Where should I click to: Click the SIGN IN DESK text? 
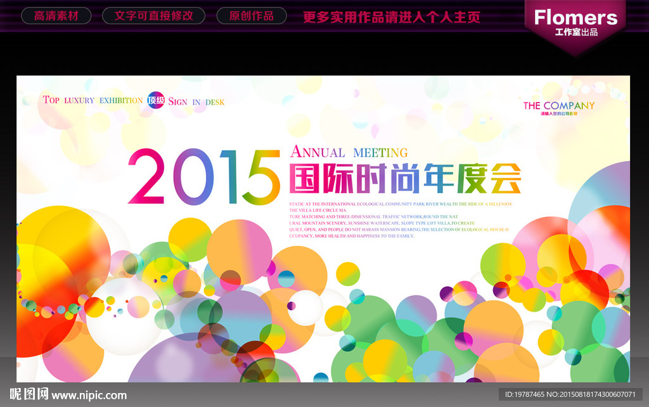196,102
